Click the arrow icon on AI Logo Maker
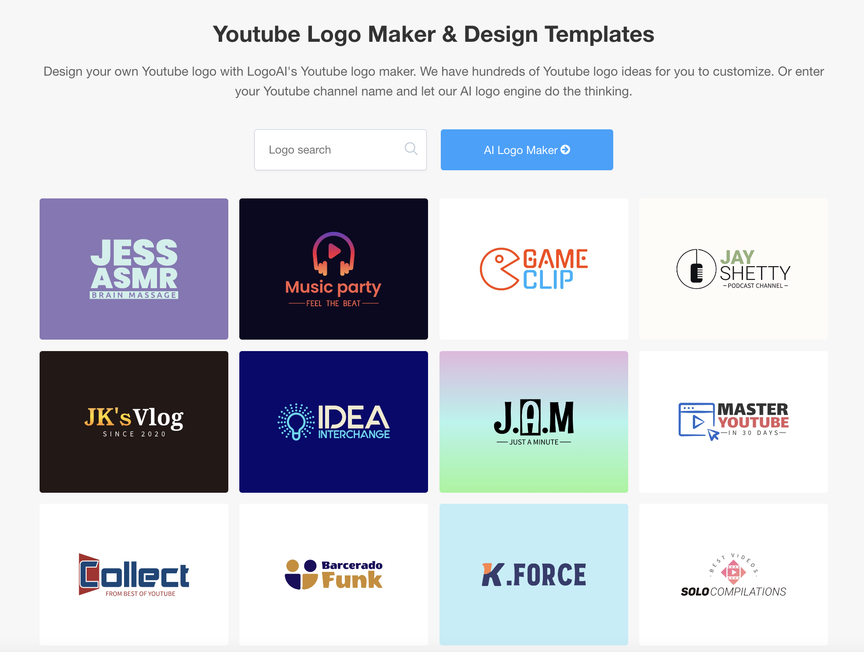 click(x=565, y=150)
